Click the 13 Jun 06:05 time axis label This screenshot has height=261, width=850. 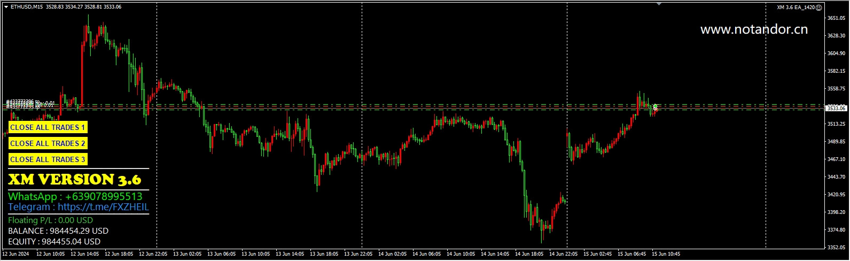click(x=221, y=254)
